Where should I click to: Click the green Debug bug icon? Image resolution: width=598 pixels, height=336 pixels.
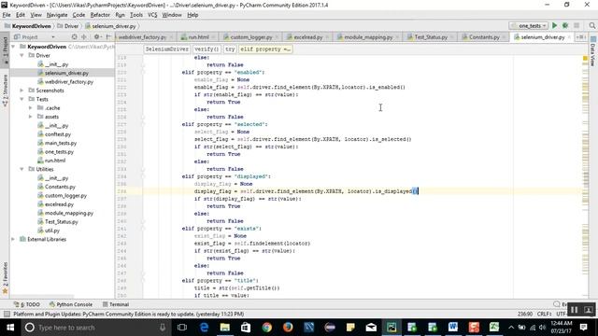click(565, 25)
